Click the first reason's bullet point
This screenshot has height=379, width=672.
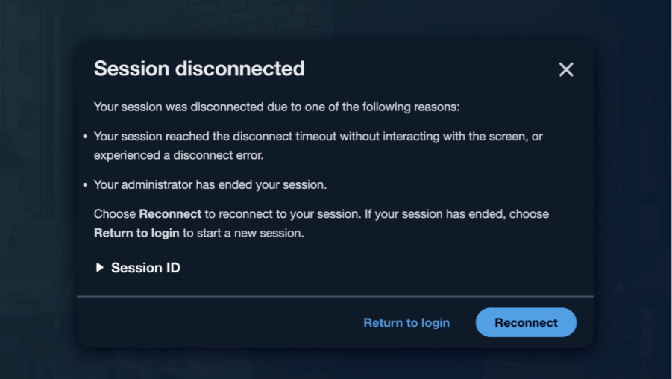(85, 137)
